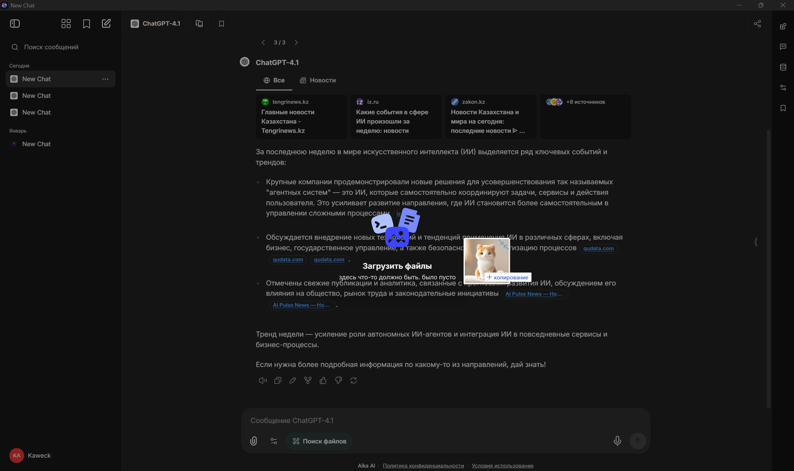
Task: Click bookmark icon next to model selector
Action: (221, 24)
